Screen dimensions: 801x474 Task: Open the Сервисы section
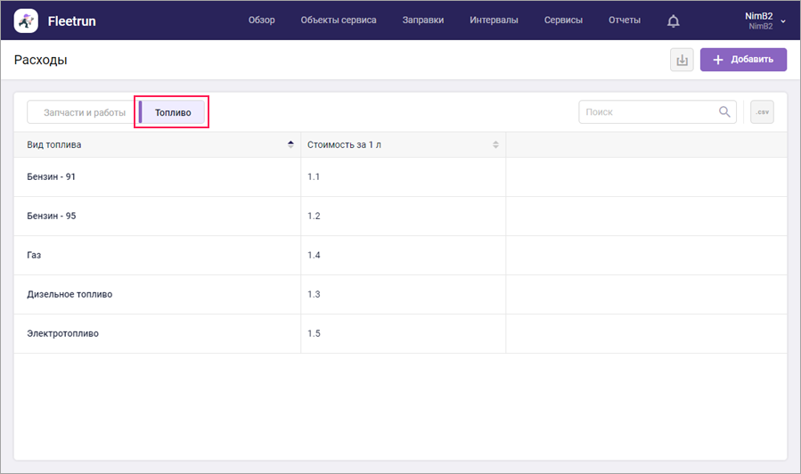[563, 20]
